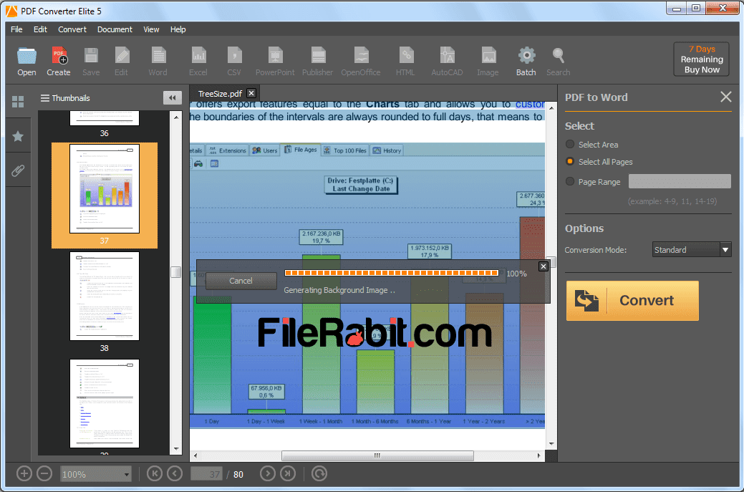This screenshot has width=744, height=492.
Task: Select the Excel conversion icon
Action: [x=198, y=62]
